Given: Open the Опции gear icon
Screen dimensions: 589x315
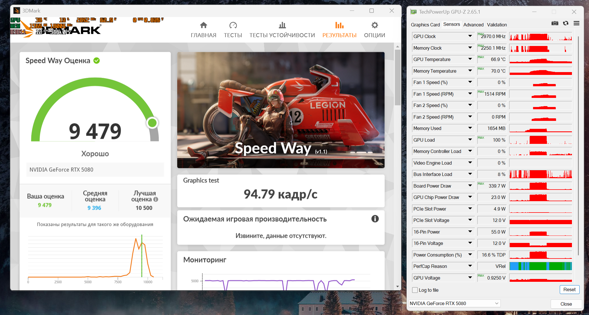Looking at the screenshot, I should click(375, 26).
